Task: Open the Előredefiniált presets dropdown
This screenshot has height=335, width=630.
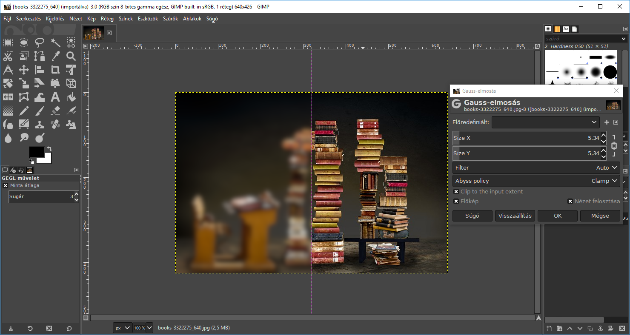Action: coord(545,122)
